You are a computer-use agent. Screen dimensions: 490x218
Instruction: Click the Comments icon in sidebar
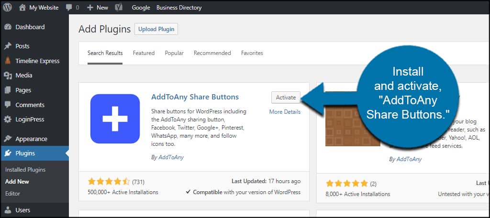pyautogui.click(x=8, y=105)
